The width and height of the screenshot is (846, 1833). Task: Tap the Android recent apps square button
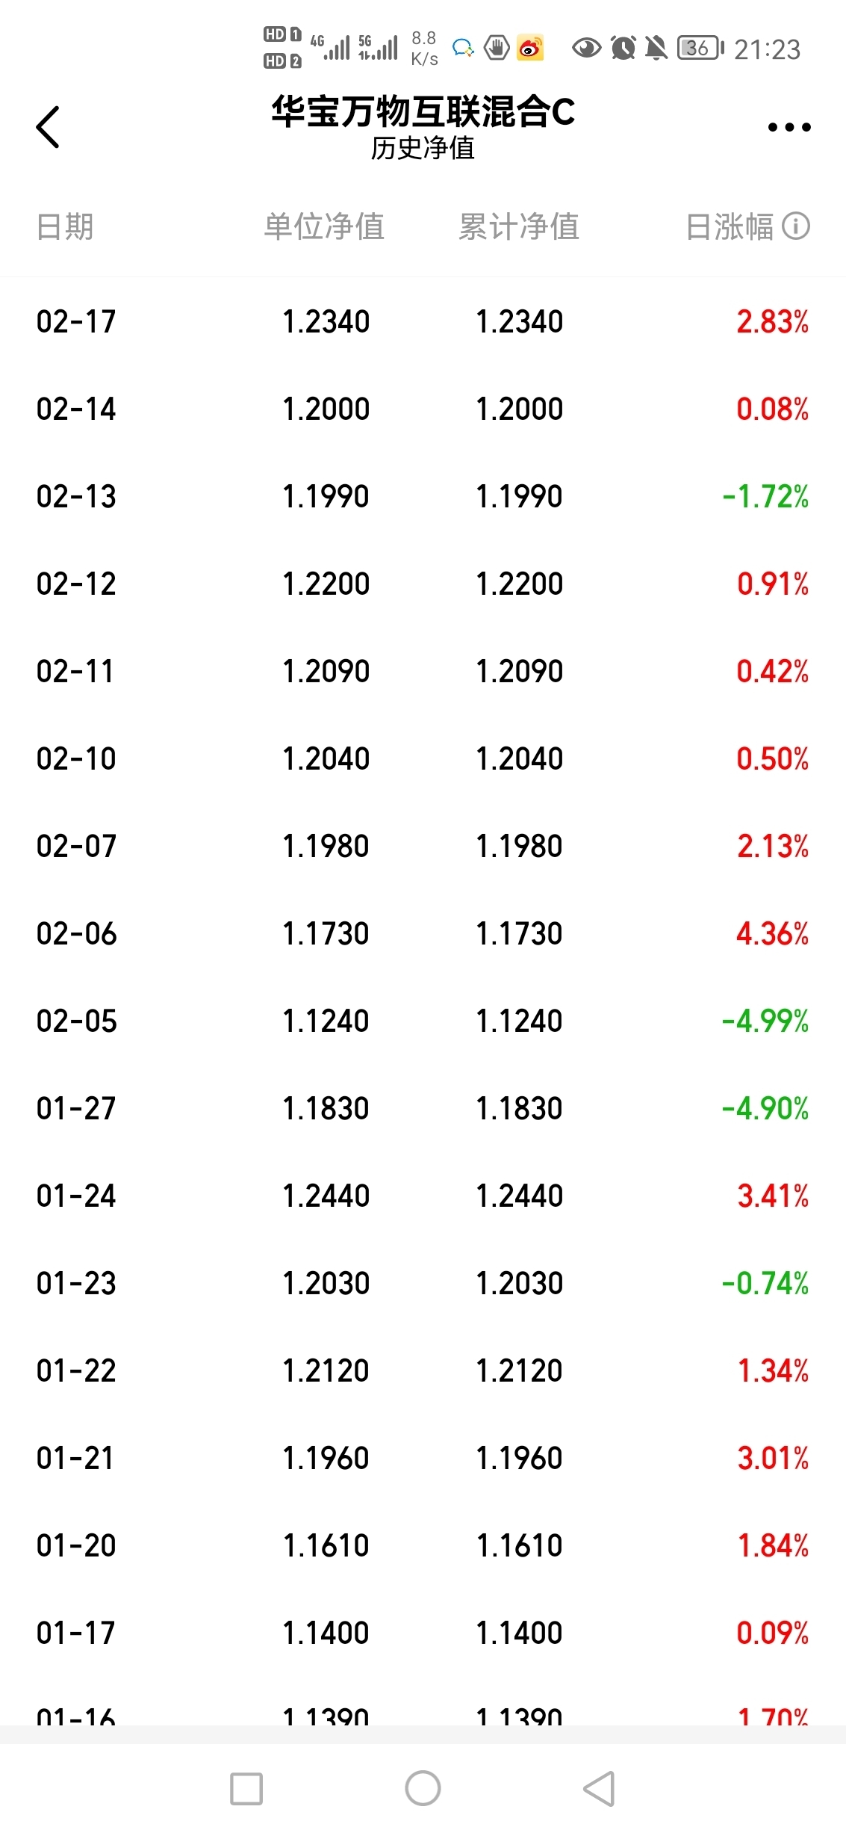[x=246, y=1789]
